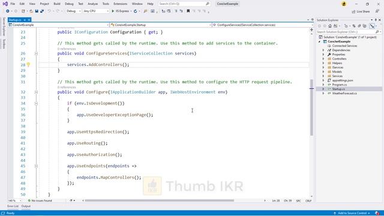This screenshot has height=216, width=384.
Task: Collapse the ConfigureServices method outline on line 26
Action: click(x=36, y=53)
